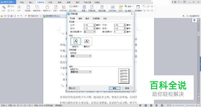Select 横向 landscape orientation
Screen dimensions: 201x107
[x=87, y=41]
